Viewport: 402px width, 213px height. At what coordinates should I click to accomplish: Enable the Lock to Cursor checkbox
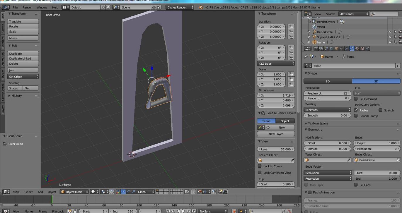point(260,166)
